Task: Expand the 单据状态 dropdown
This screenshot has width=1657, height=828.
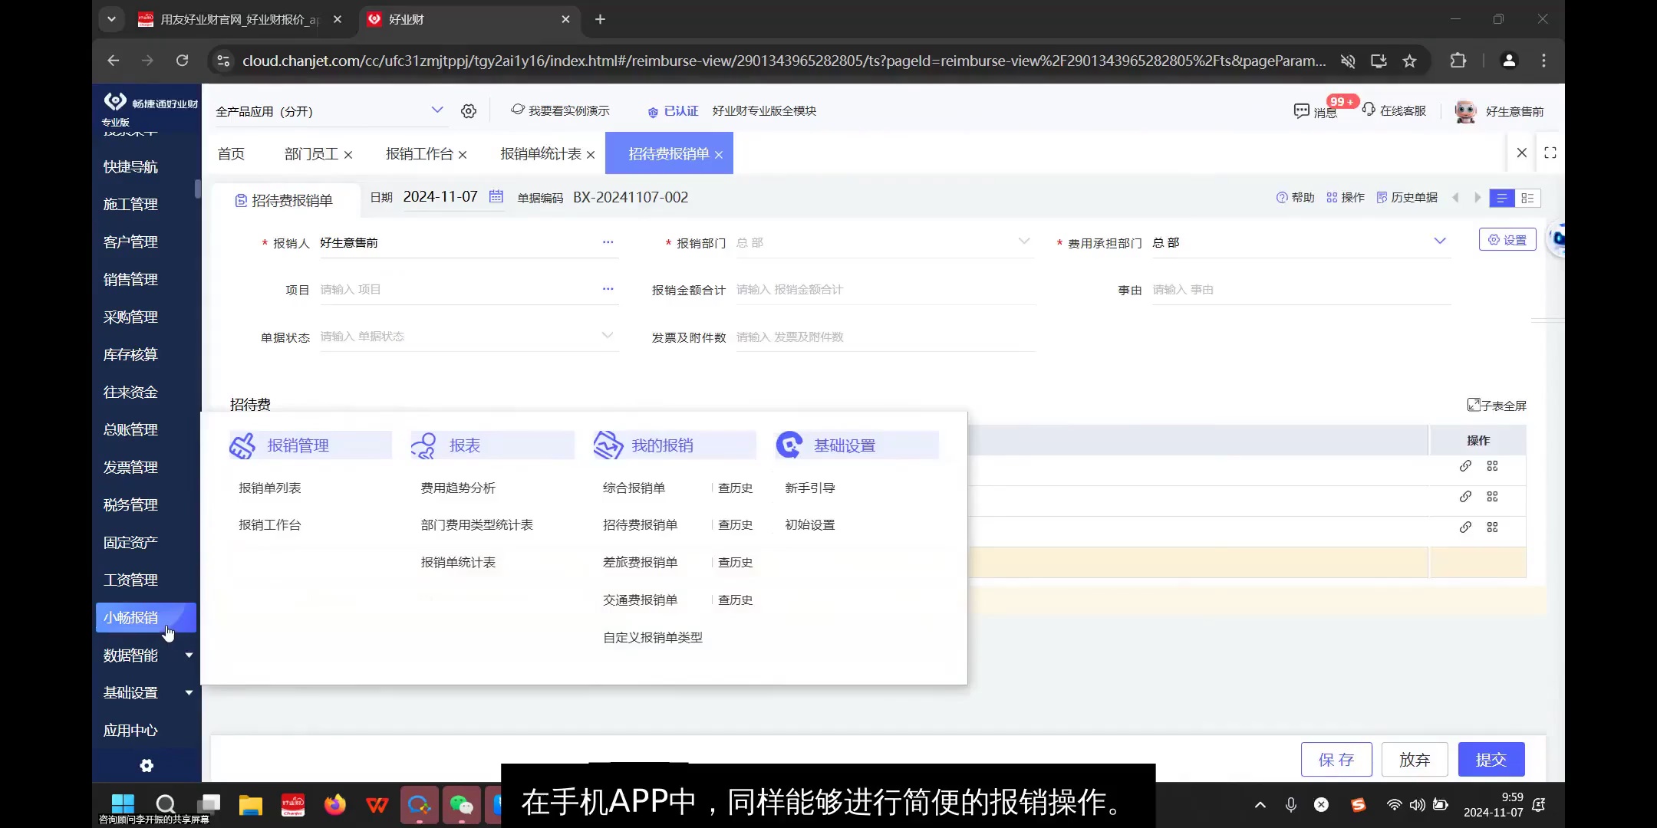Action: click(x=607, y=335)
